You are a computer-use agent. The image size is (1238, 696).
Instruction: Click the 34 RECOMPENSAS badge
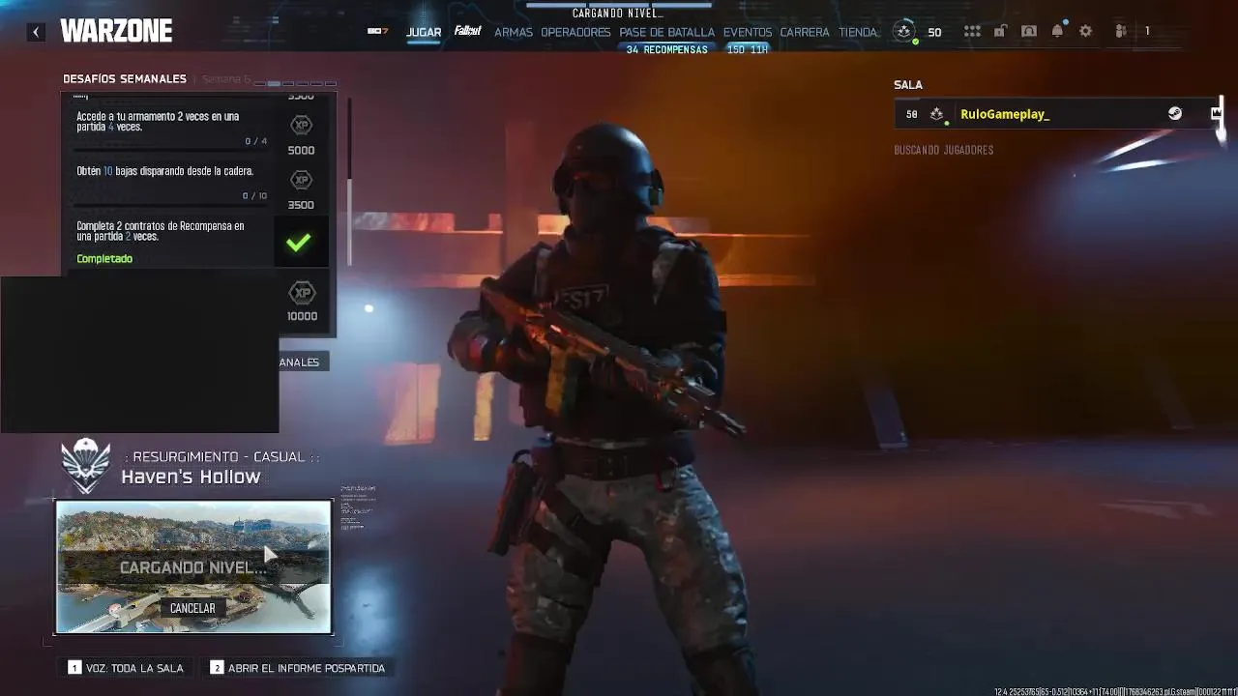(x=666, y=49)
